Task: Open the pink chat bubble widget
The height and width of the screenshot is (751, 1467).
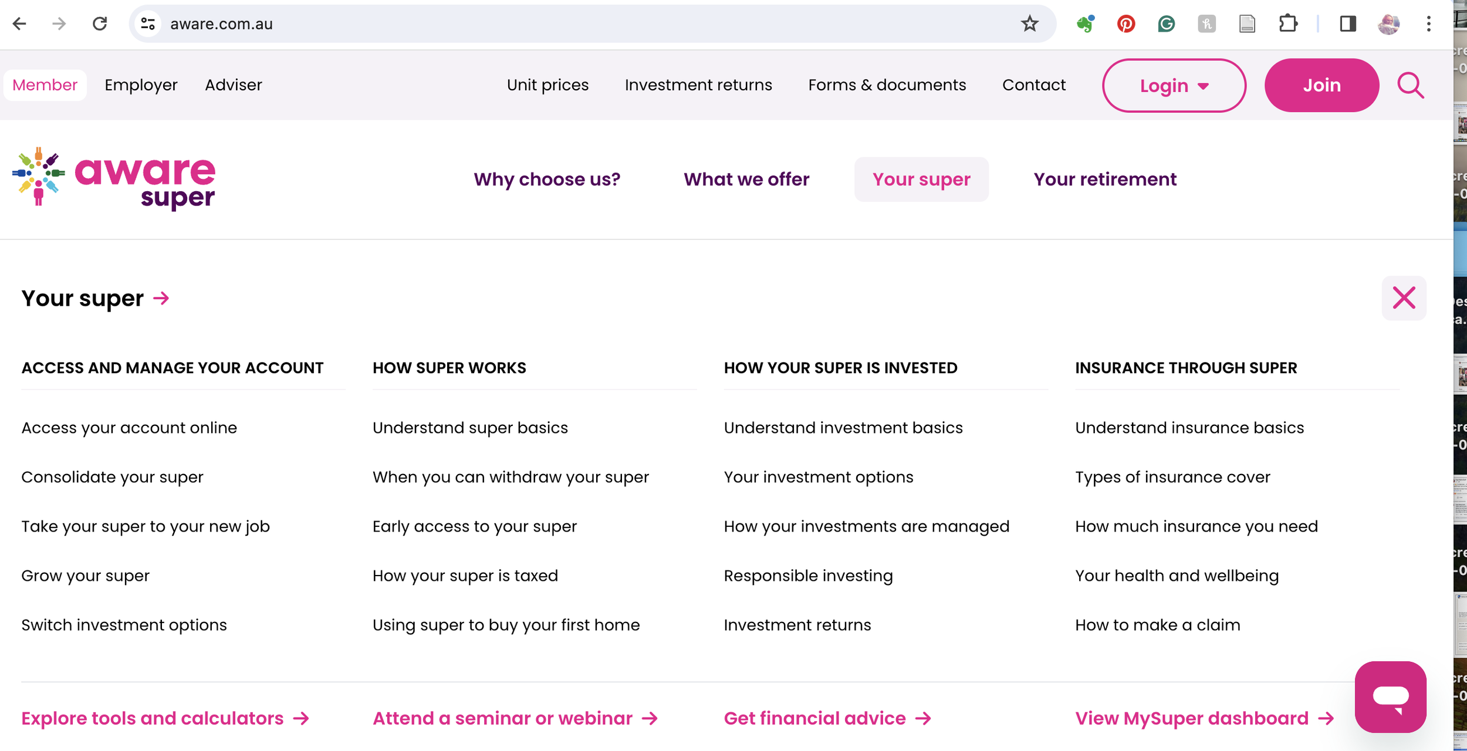Action: [x=1390, y=696]
